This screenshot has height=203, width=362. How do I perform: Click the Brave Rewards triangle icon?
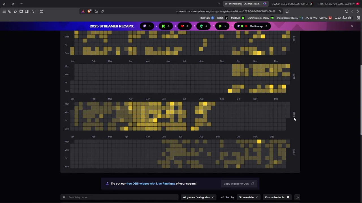click(x=83, y=11)
